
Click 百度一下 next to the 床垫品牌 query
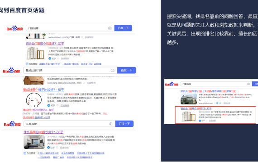pyautogui.click(x=124, y=124)
